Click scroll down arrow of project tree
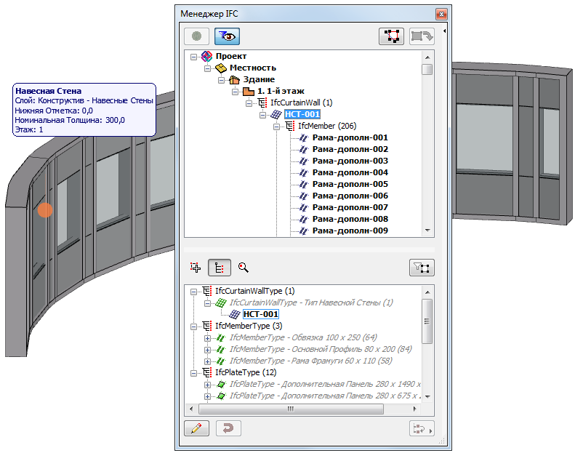The image size is (575, 453). [x=427, y=230]
